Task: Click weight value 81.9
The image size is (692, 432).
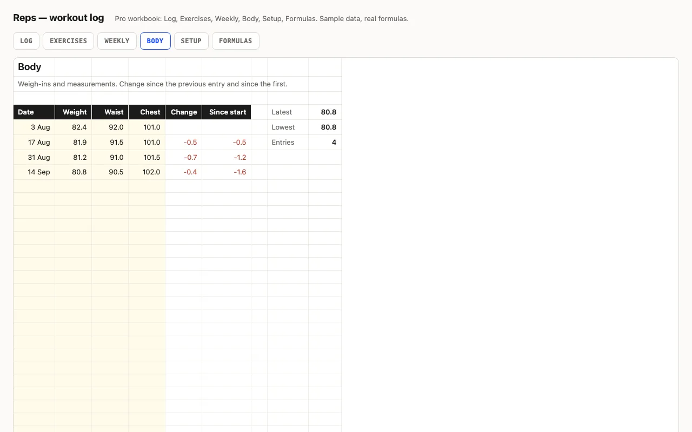Action: tap(74, 143)
